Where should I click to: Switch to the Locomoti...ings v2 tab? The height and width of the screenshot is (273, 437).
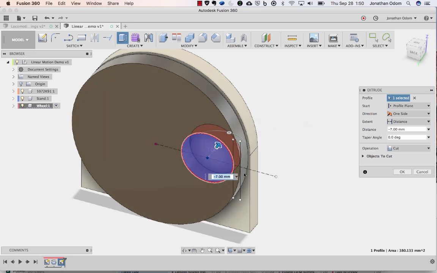pos(28,26)
